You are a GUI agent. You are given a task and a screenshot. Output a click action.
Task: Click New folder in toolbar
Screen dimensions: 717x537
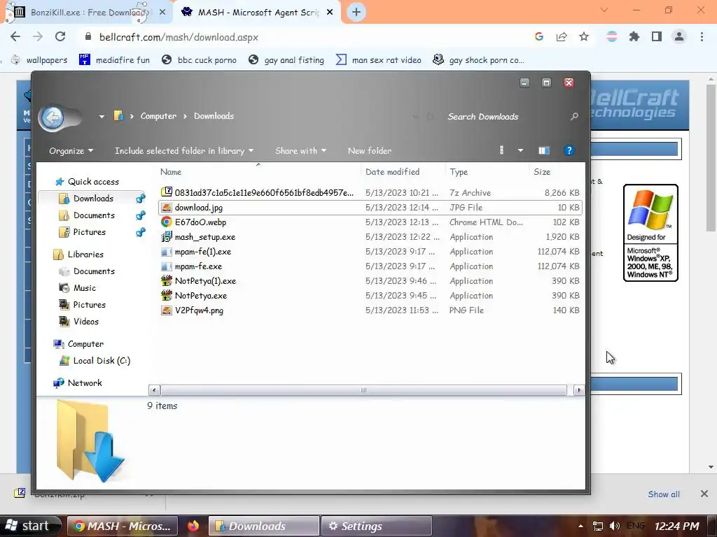point(370,151)
